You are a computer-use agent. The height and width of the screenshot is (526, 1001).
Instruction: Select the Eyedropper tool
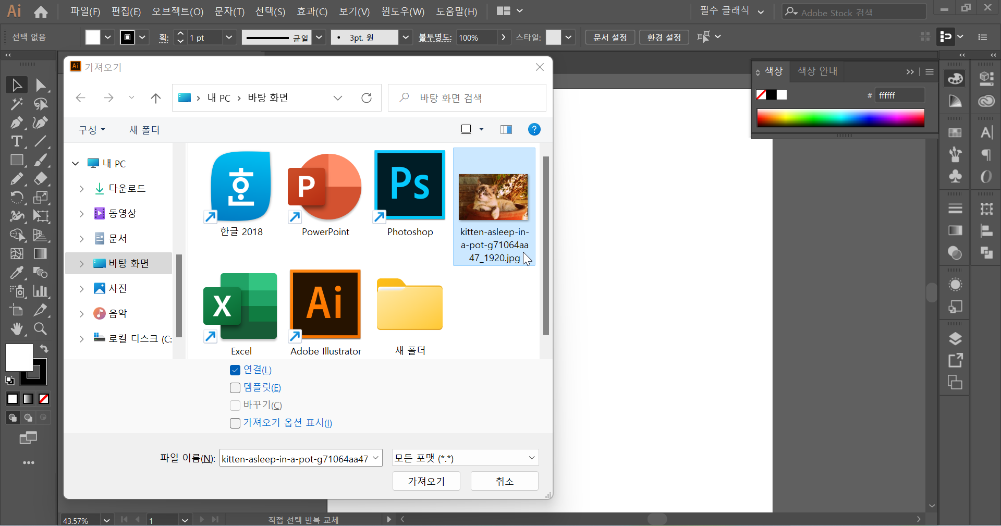[17, 272]
